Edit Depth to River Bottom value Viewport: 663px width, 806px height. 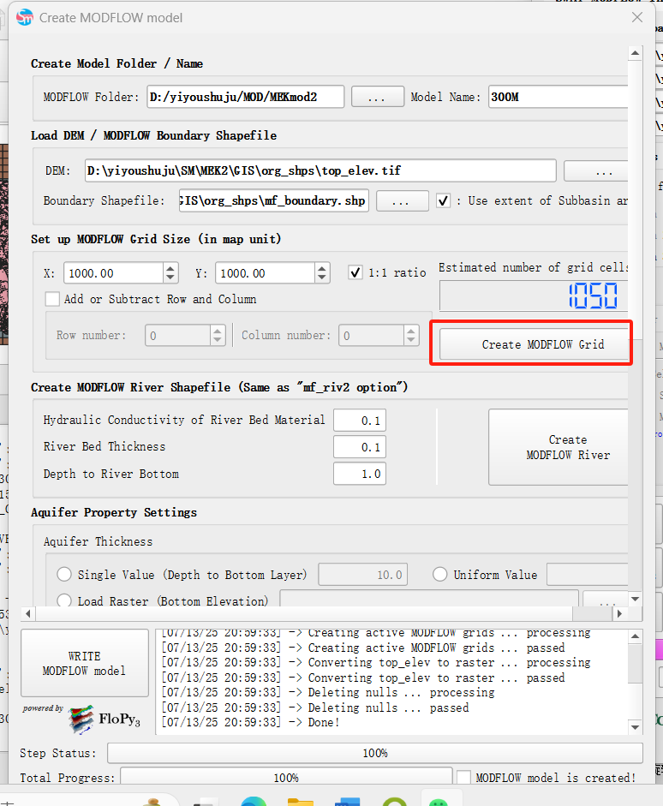360,474
